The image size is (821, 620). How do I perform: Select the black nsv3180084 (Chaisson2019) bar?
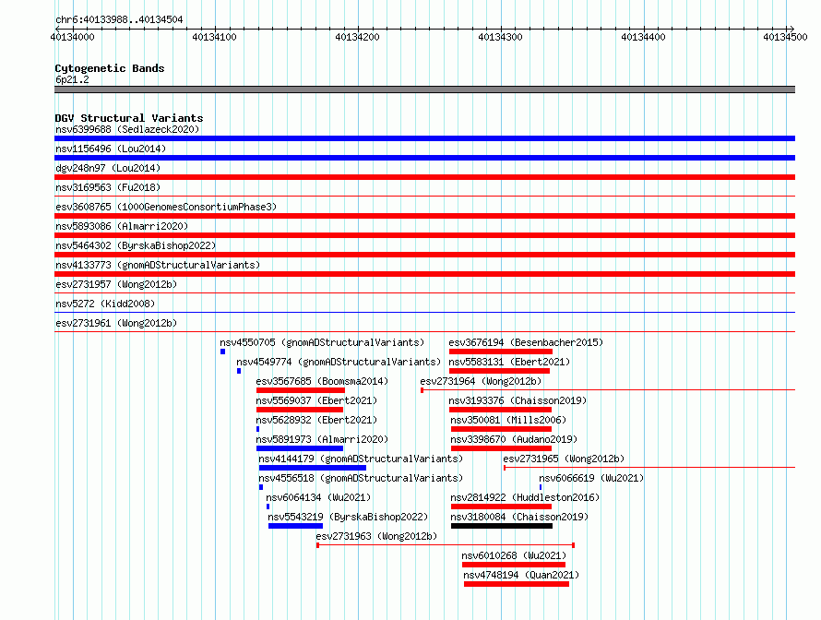(x=502, y=526)
